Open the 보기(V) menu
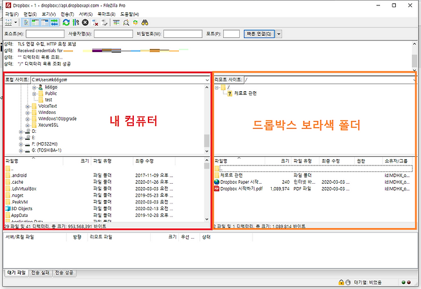Screen dimensions: 421x289 point(49,14)
